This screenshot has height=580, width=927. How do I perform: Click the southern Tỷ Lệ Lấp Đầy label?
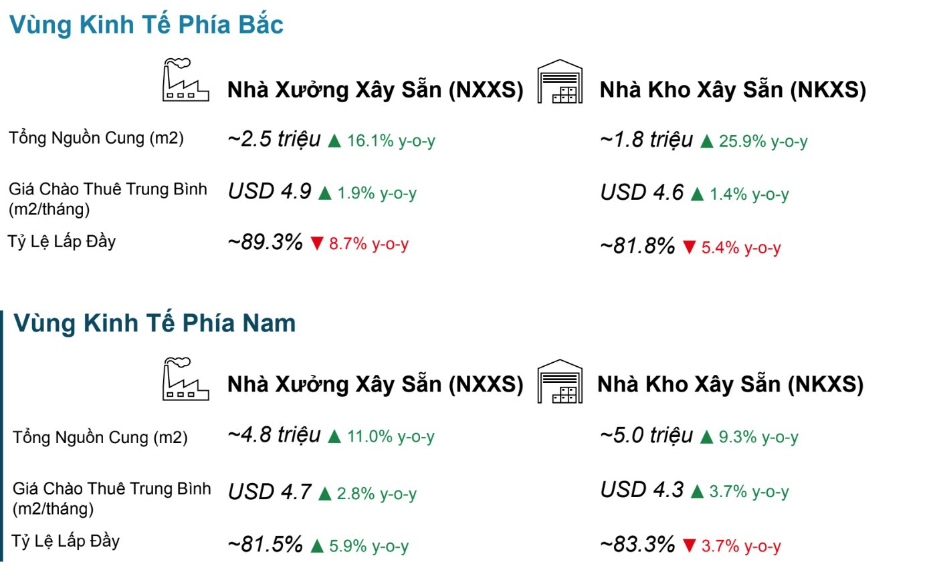pos(66,540)
